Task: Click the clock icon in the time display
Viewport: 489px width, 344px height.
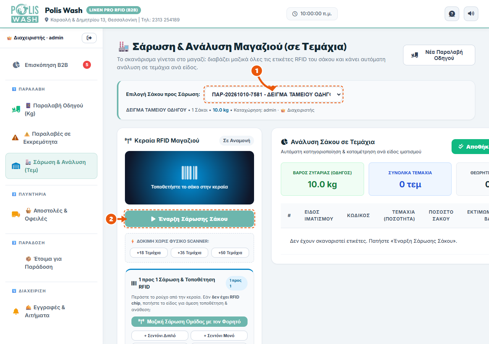Action: (295, 14)
